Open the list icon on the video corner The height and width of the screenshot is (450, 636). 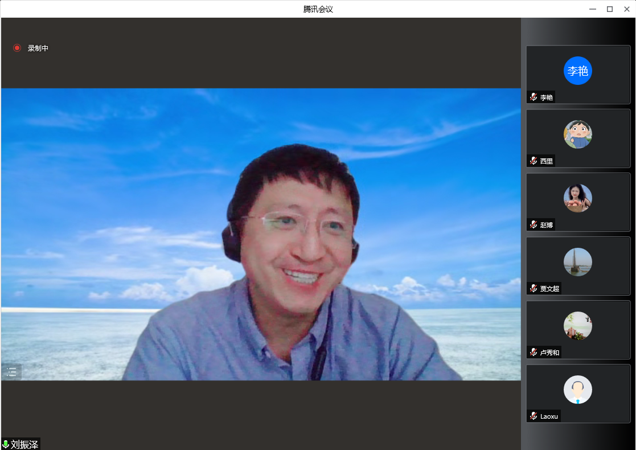[x=11, y=372]
